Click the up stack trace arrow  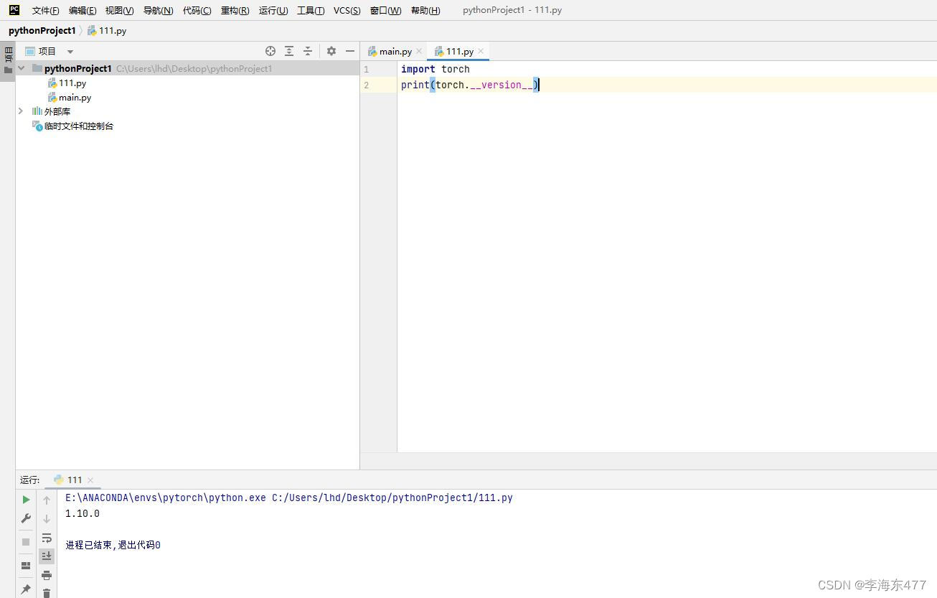47,500
